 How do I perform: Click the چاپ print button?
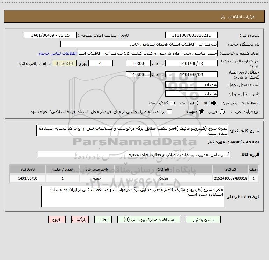[103, 220]
